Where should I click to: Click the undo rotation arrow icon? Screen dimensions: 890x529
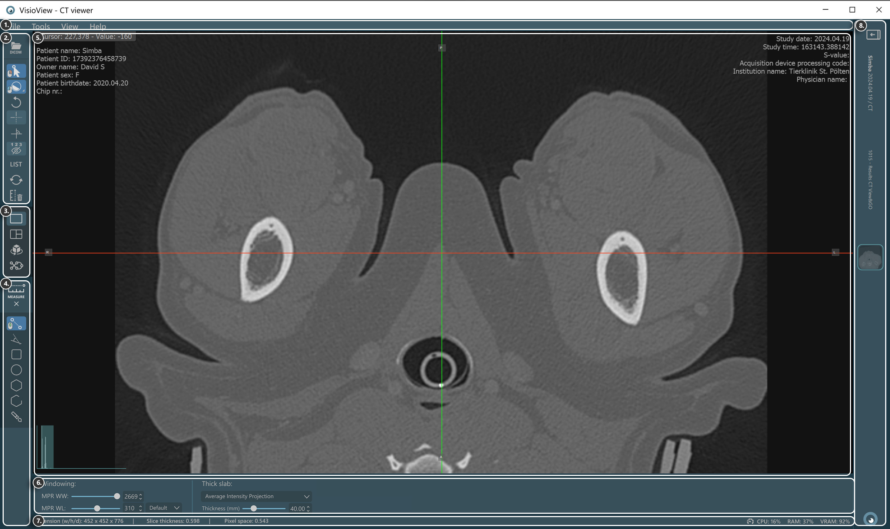coord(16,102)
